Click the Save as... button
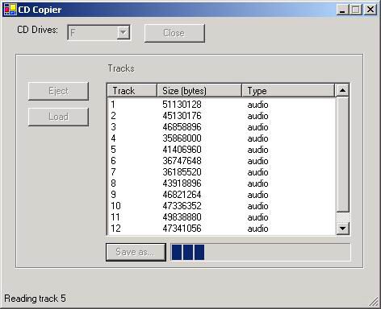 (x=136, y=252)
